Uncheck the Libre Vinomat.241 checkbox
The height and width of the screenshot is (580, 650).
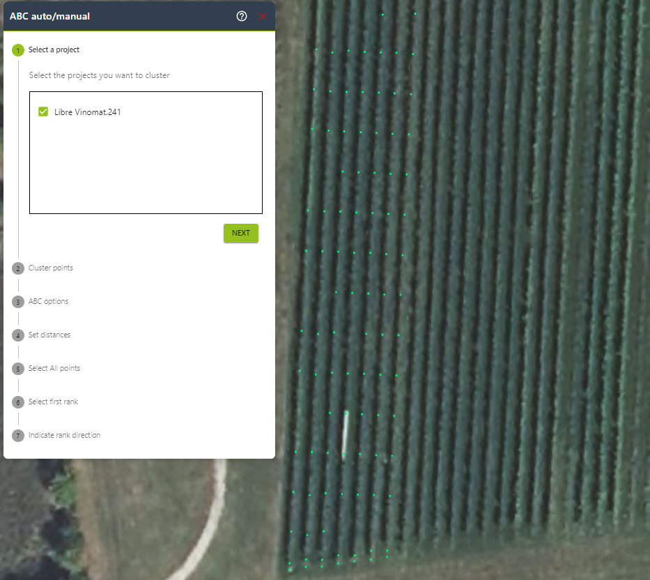click(x=43, y=112)
